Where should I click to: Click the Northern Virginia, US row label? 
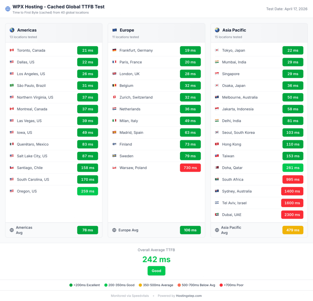click(35, 97)
